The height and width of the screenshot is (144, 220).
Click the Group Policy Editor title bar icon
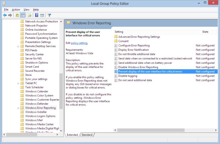click(4, 3)
